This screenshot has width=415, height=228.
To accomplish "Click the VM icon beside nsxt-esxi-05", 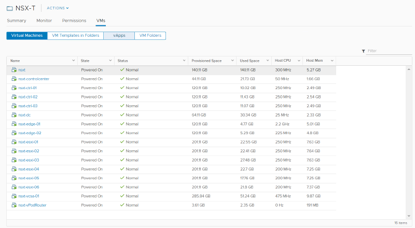I will (14, 178).
